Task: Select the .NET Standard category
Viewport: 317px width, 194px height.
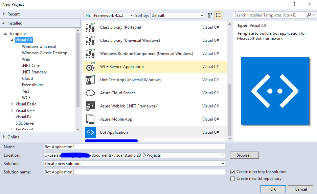Action: (35, 72)
